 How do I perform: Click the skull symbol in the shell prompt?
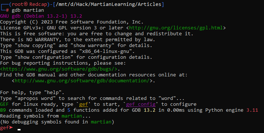point(26,4)
